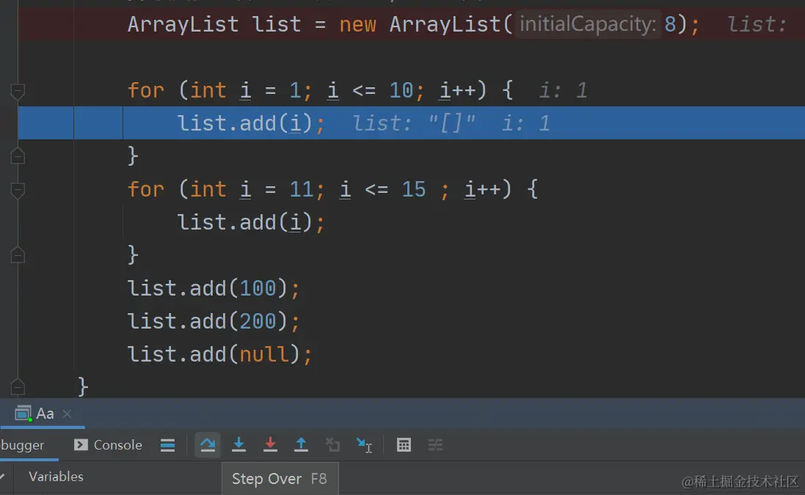This screenshot has width=805, height=495.
Task: Open the Variables panel header
Action: tap(56, 477)
